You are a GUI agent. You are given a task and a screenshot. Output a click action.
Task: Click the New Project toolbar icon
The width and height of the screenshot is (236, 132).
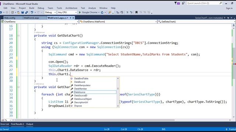coord(13,12)
